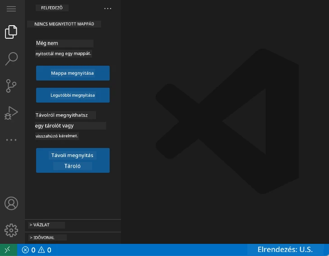Open FELFEDEZŐ panel more actions ellipsis
The image size is (329, 256).
[x=108, y=9]
